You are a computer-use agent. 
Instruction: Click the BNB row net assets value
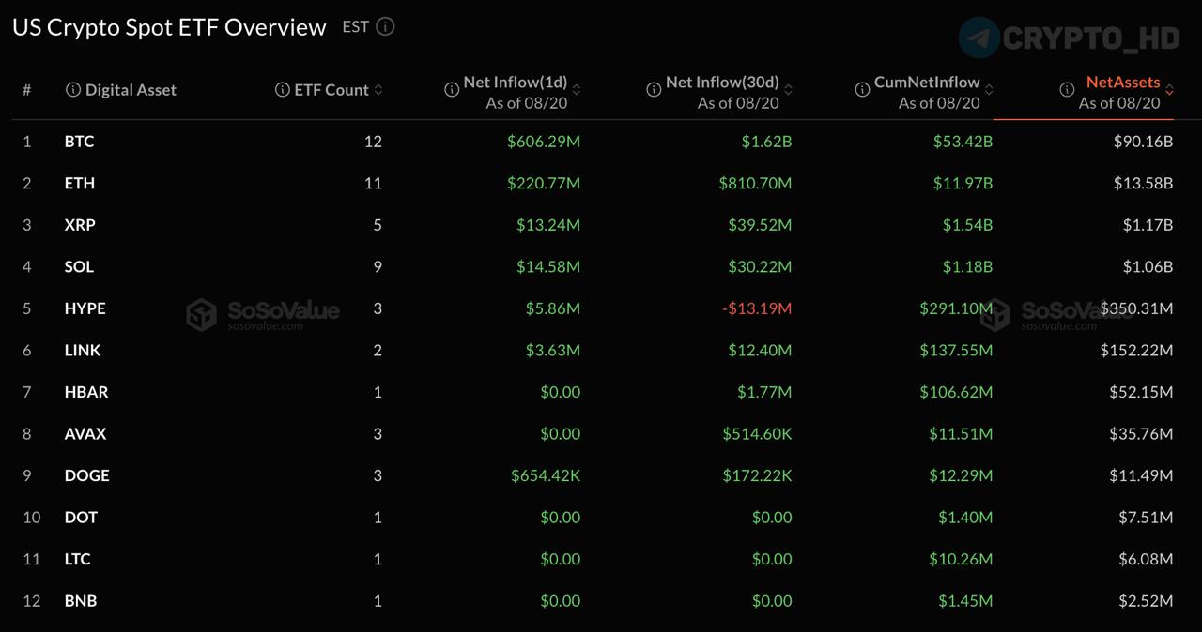1146,600
